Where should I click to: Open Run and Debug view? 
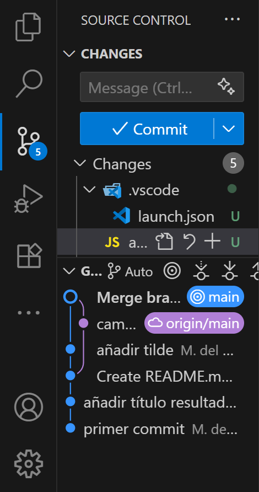pos(28,199)
